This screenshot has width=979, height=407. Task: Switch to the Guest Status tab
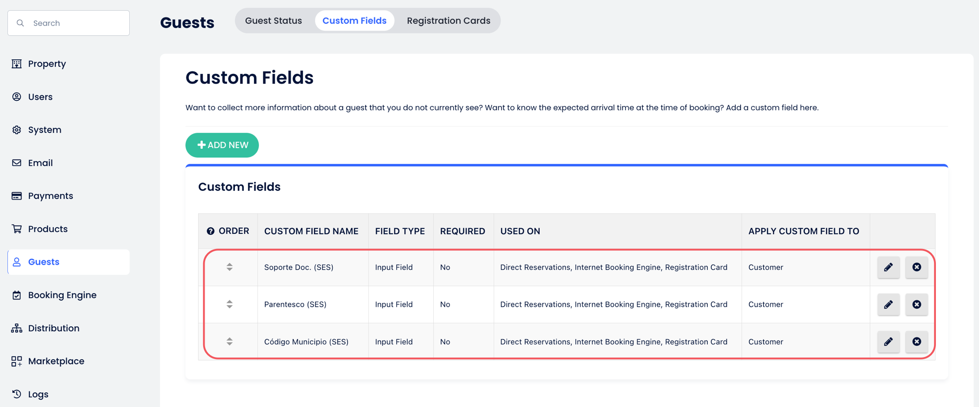coord(274,21)
